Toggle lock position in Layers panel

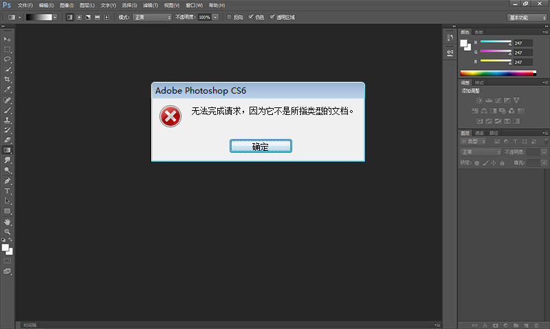coord(494,163)
